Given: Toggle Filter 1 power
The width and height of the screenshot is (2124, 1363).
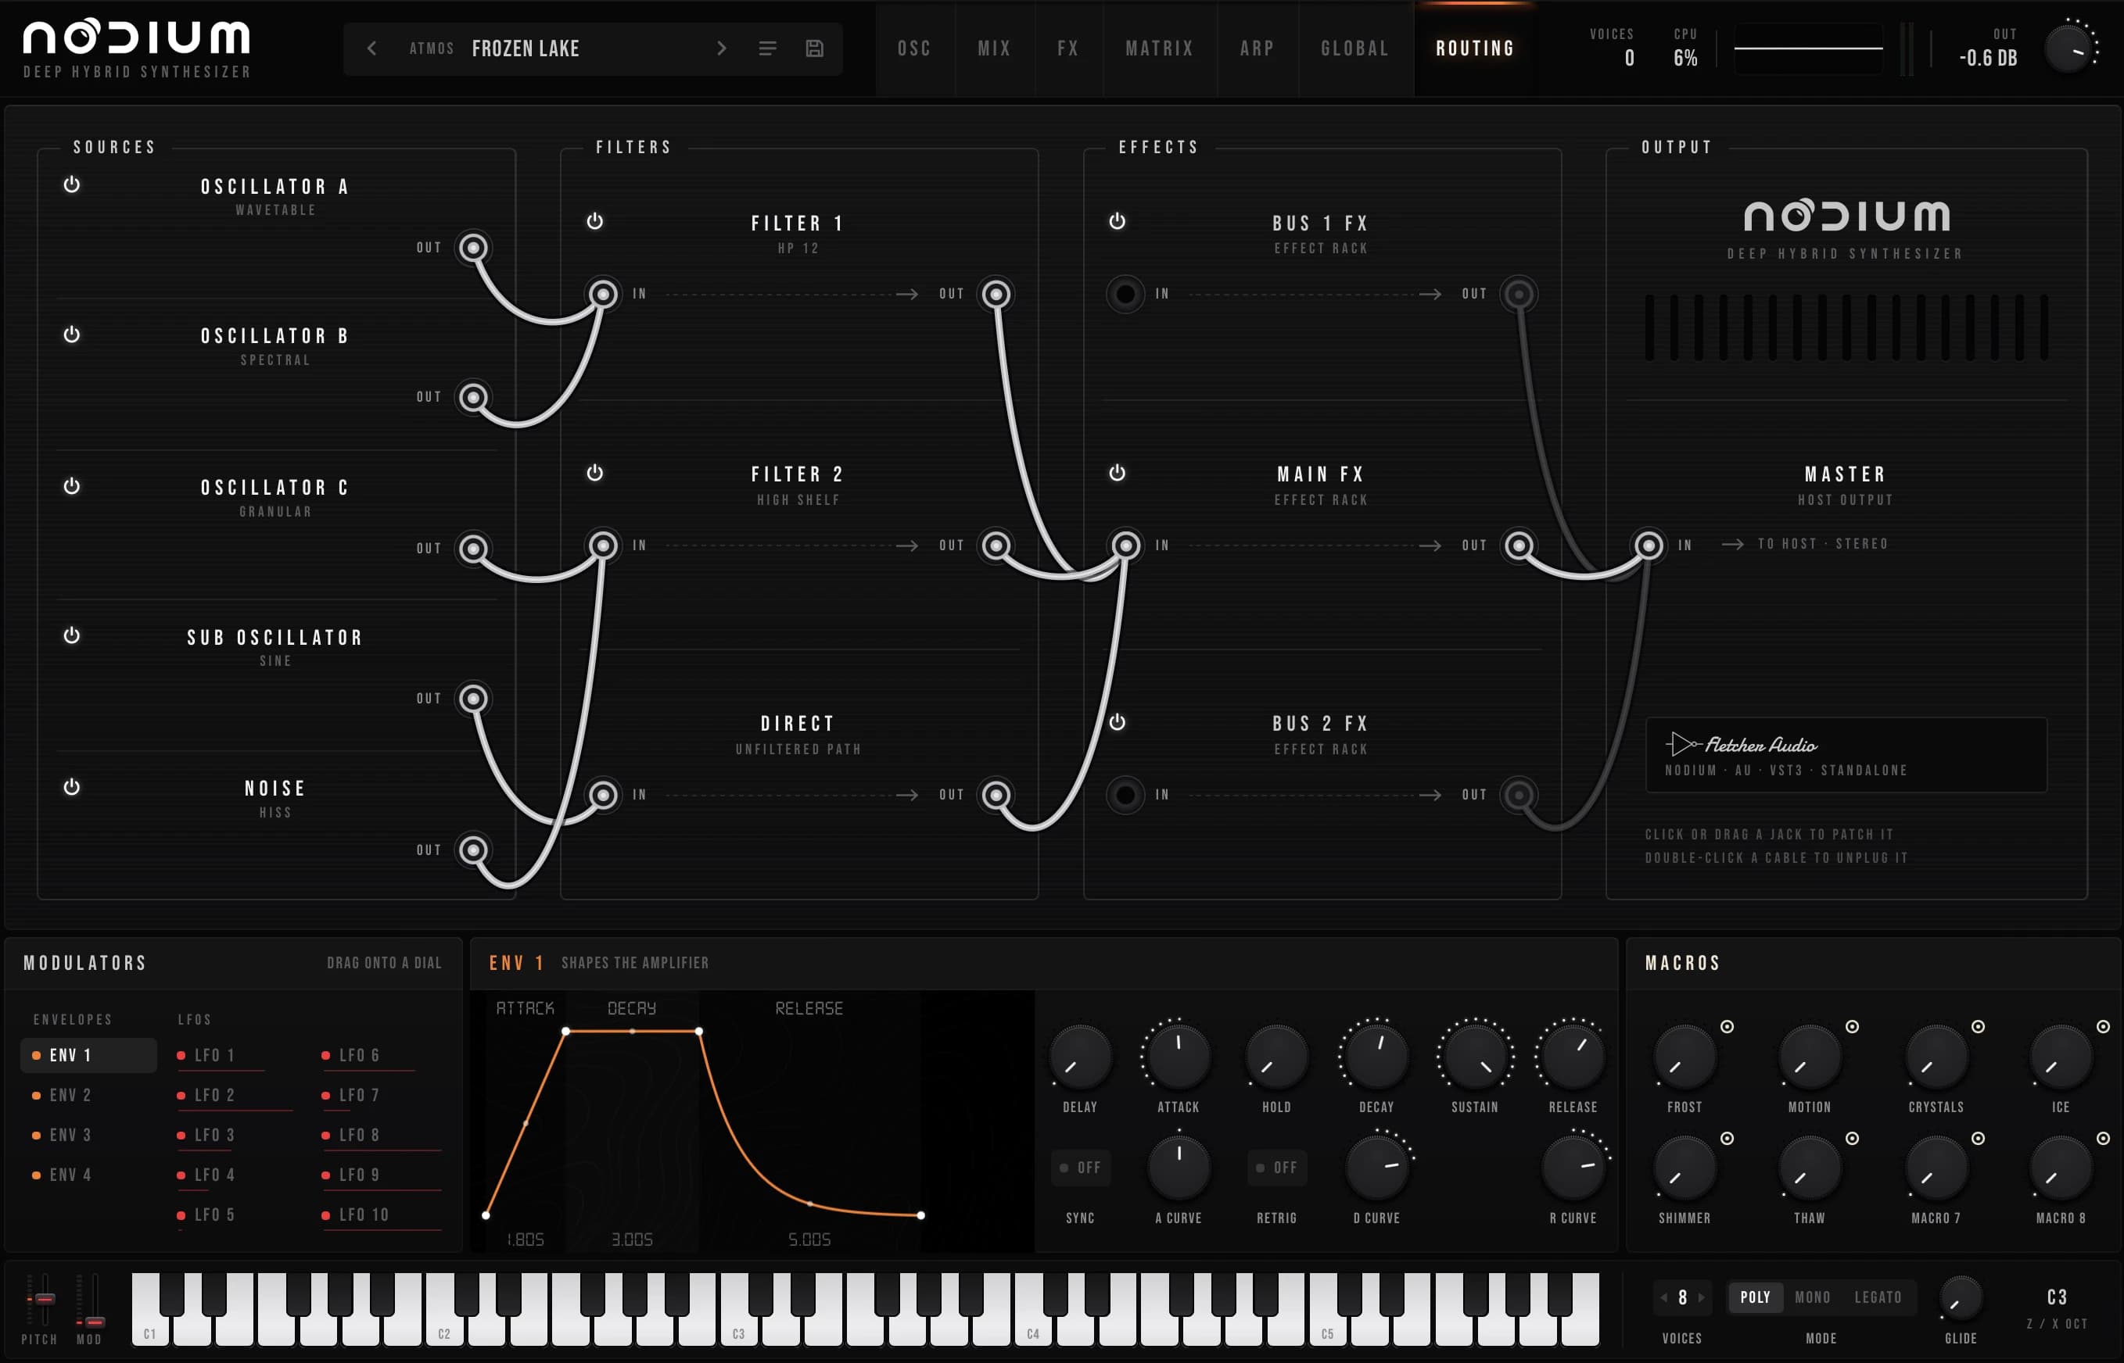Looking at the screenshot, I should point(595,221).
